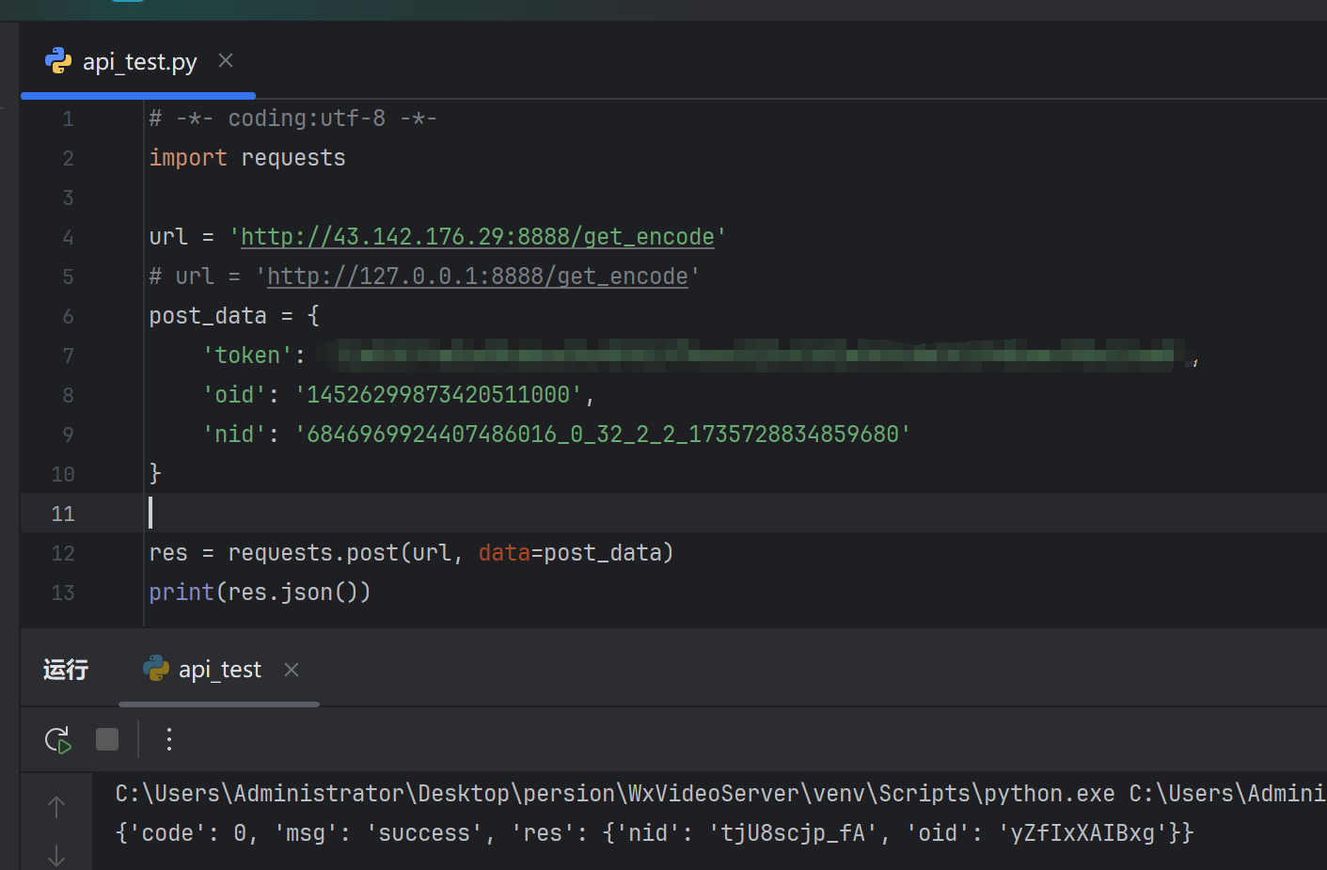The height and width of the screenshot is (870, 1327).
Task: Open the three-dot more options menu in the run toolbar
Action: coord(169,739)
